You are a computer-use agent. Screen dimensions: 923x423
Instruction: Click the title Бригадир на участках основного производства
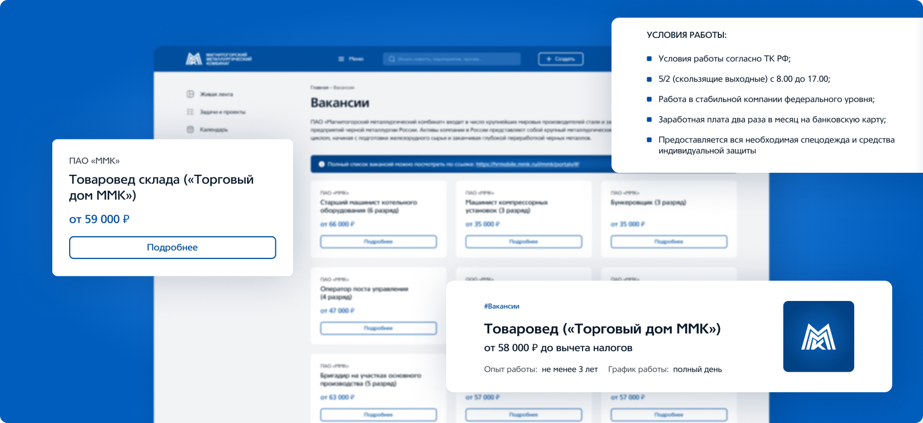[x=371, y=379]
